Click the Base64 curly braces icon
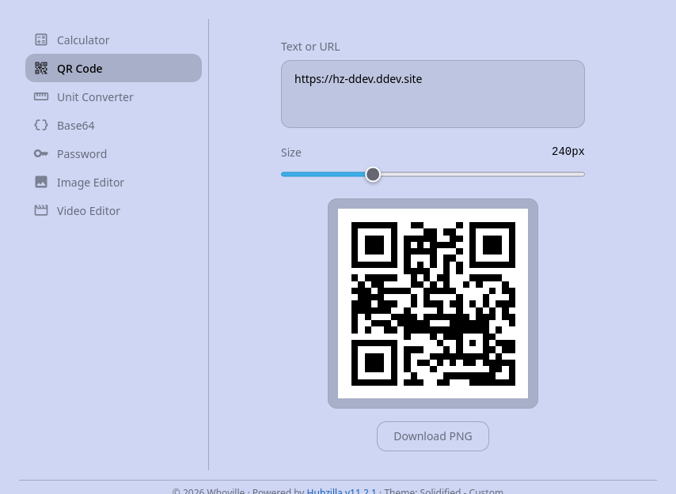This screenshot has width=676, height=494. click(x=41, y=125)
